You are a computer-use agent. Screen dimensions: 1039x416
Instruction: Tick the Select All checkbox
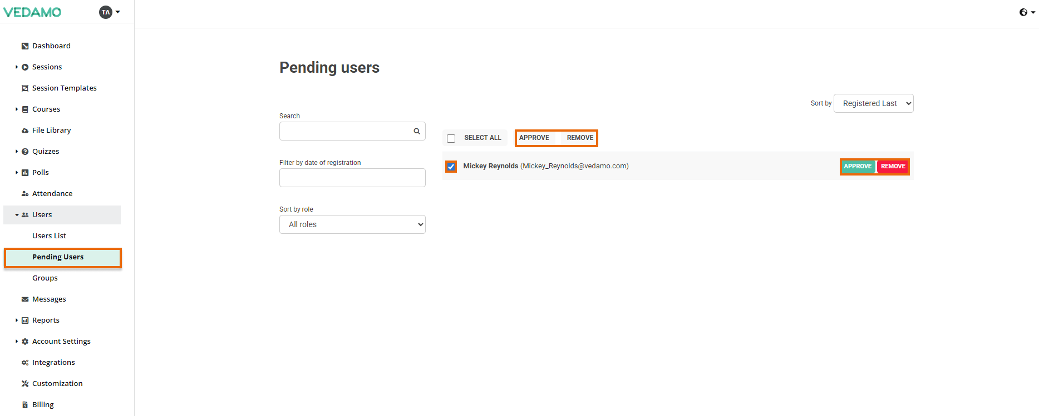pyautogui.click(x=451, y=138)
